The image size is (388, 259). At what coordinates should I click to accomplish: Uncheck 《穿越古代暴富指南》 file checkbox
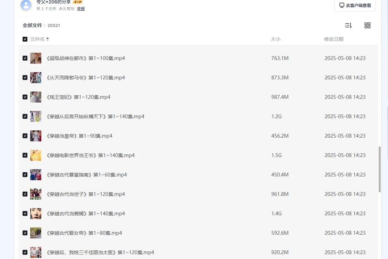tap(25, 175)
